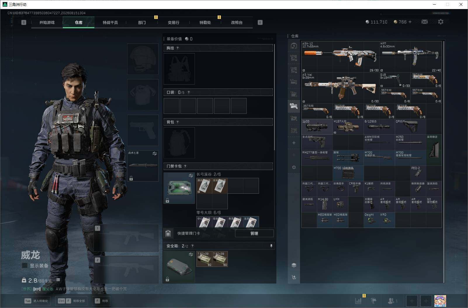The image size is (468, 308).
Task: Select the AS Val rifle
Action: click(x=340, y=88)
